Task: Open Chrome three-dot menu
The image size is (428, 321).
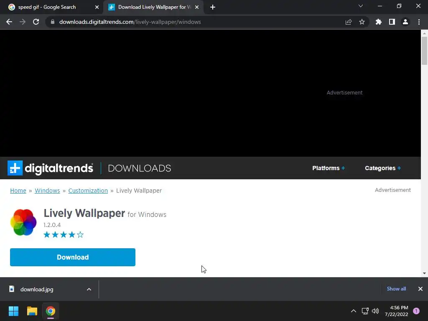Action: 419,22
